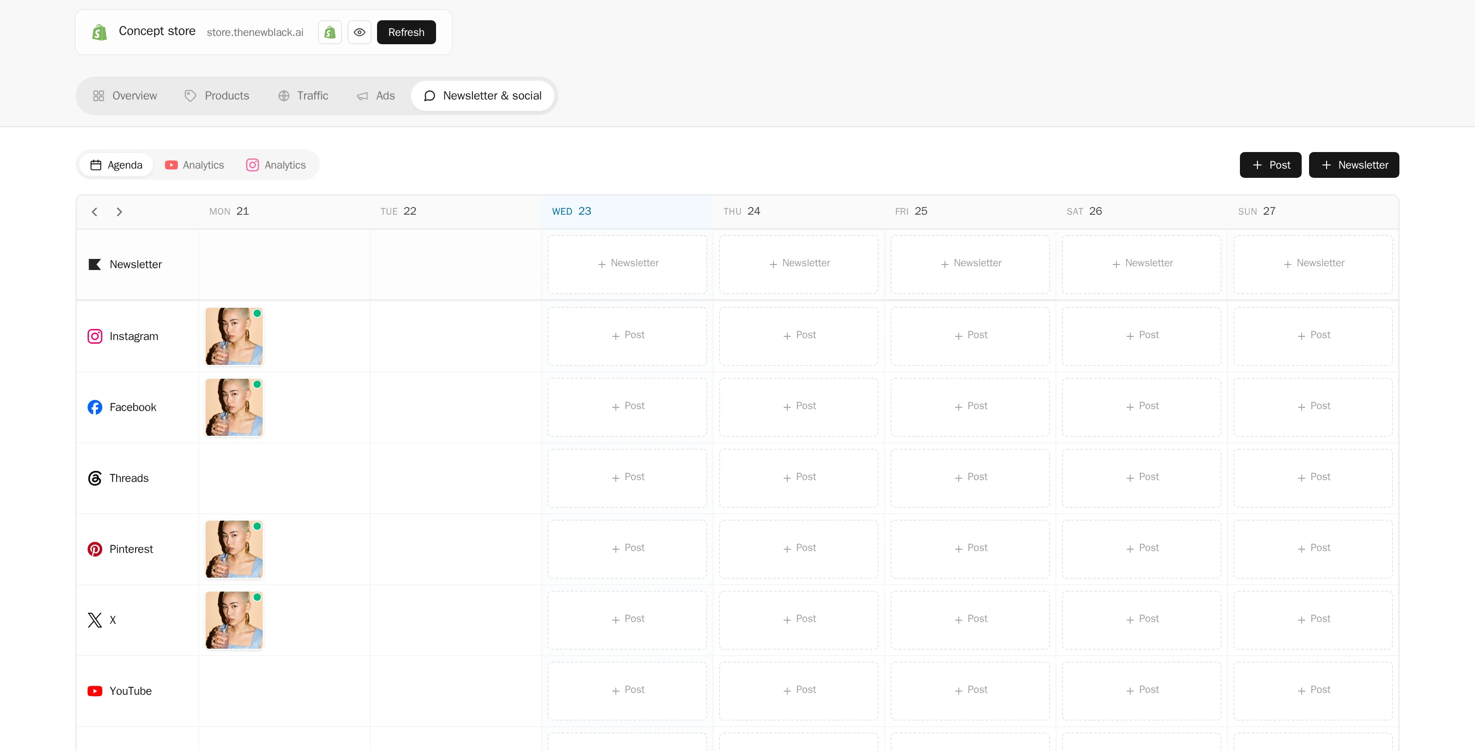
Task: Click the Refresh button
Action: pyautogui.click(x=407, y=32)
